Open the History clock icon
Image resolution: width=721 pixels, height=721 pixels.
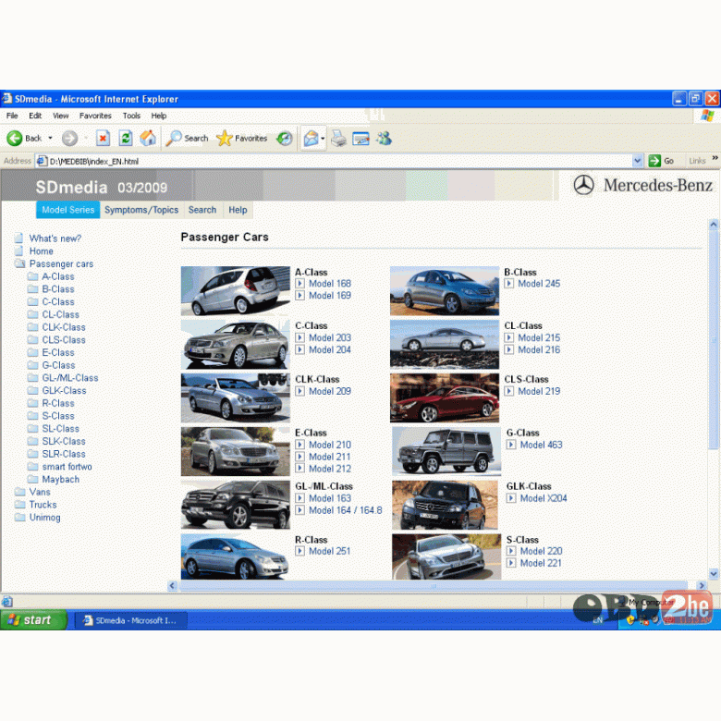pos(285,138)
